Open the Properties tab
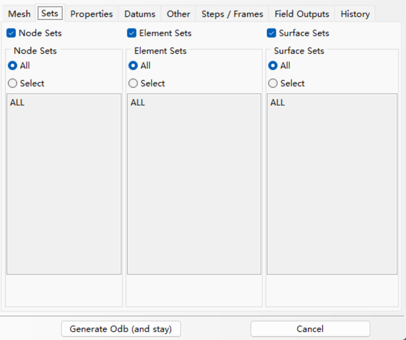The image size is (406, 340). point(92,14)
